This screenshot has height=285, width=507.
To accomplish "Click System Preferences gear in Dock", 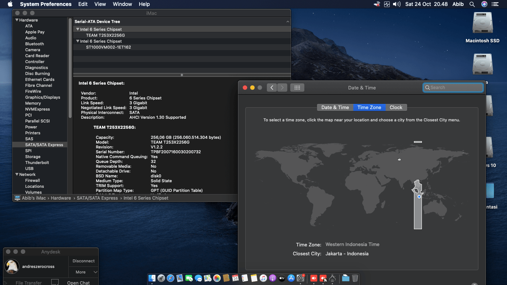I will pyautogui.click(x=301, y=278).
